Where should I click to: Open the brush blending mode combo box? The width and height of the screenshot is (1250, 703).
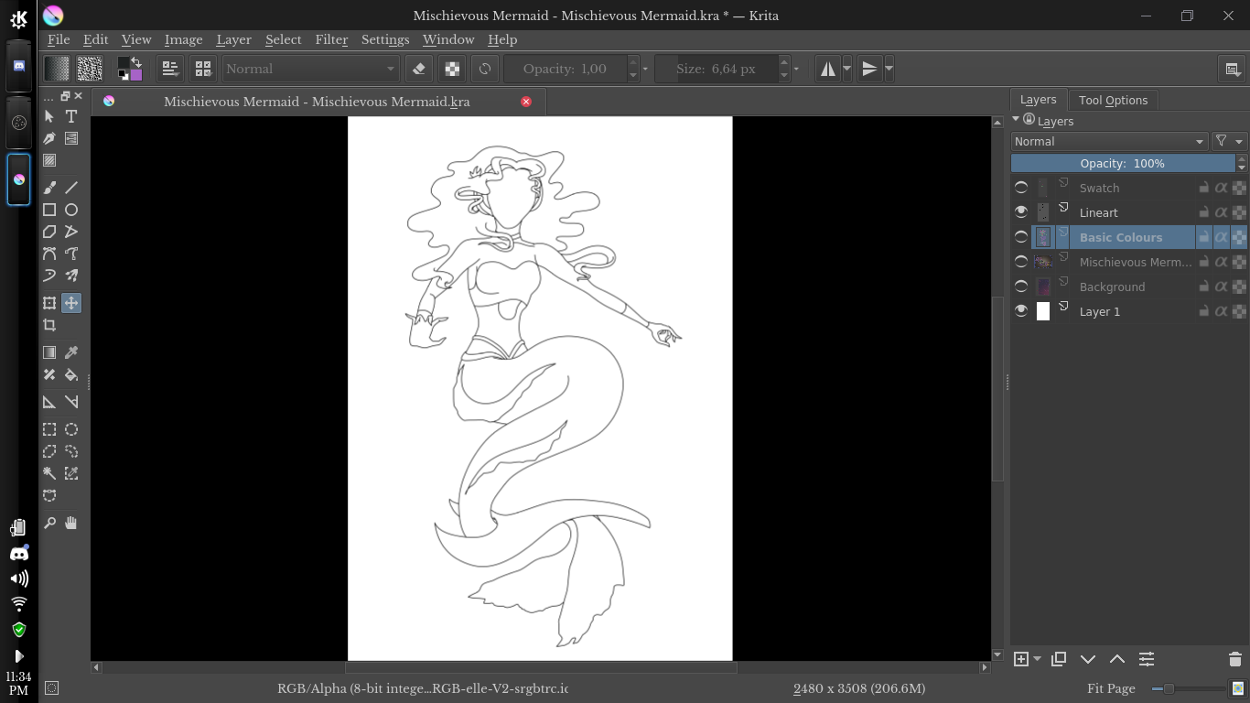click(x=311, y=68)
